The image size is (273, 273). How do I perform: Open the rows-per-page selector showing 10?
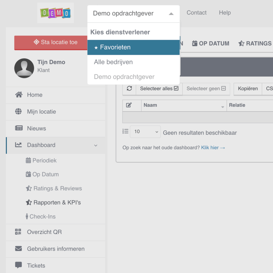coord(145,132)
